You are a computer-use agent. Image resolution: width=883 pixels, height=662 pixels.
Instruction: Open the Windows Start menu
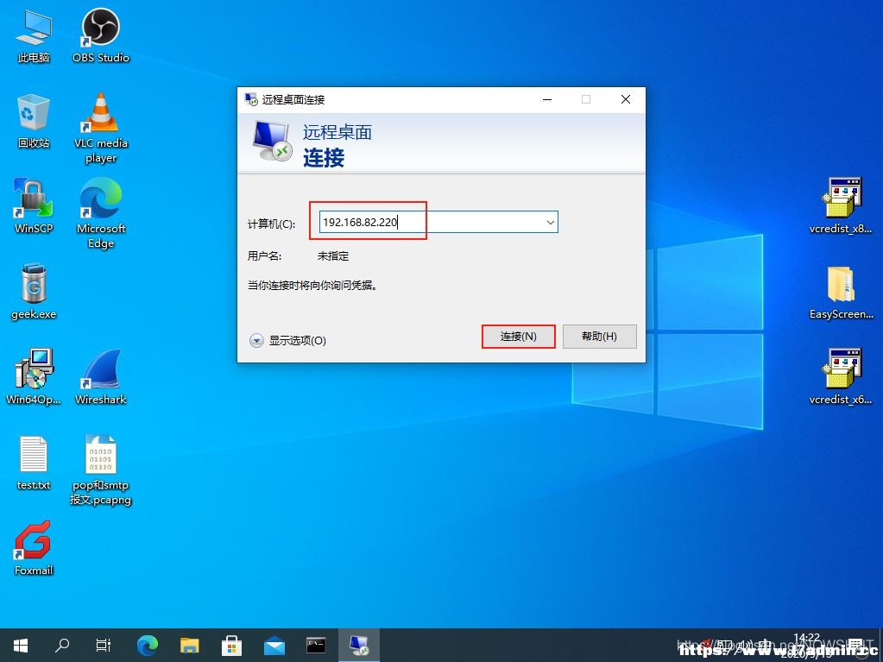point(21,645)
